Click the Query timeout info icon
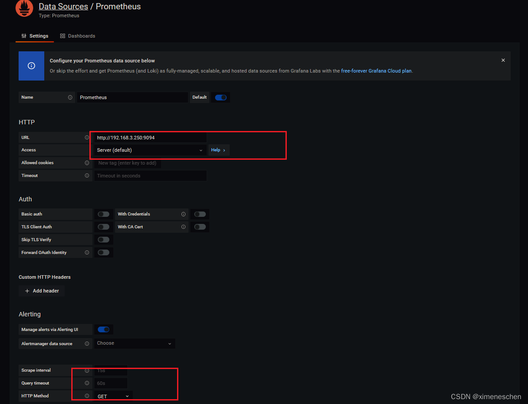528x404 pixels. click(x=87, y=383)
